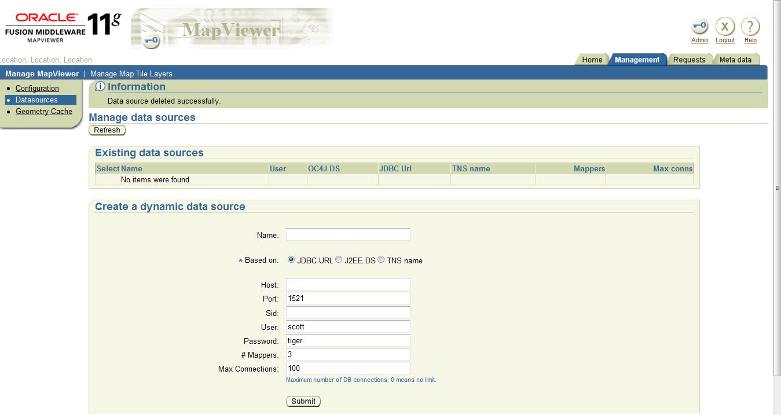Screen dimensions: 781x415
Task: Select the JDBC URL radio button
Action: [291, 259]
